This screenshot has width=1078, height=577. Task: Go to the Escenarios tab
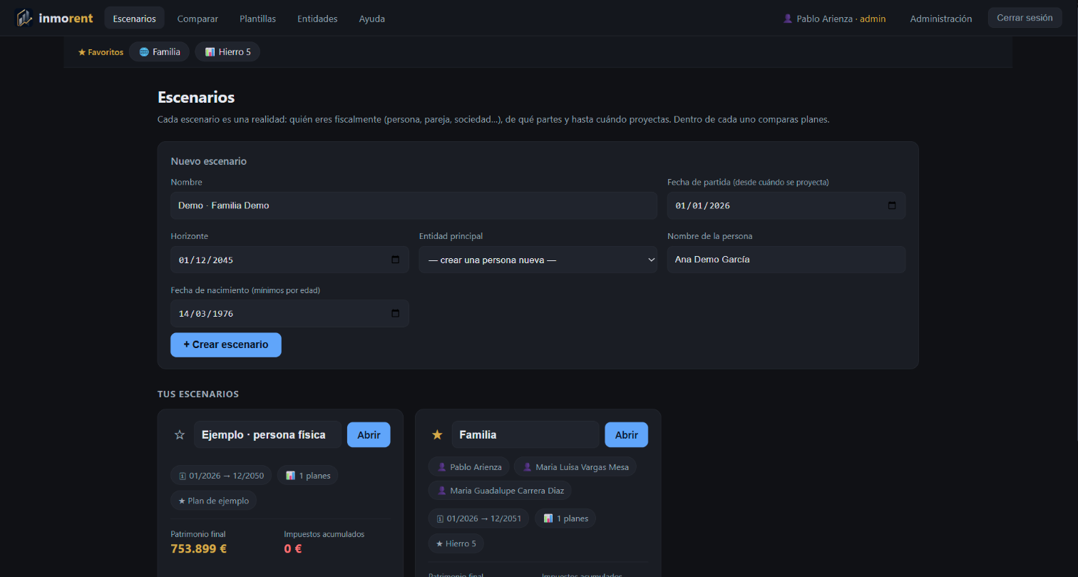point(134,19)
